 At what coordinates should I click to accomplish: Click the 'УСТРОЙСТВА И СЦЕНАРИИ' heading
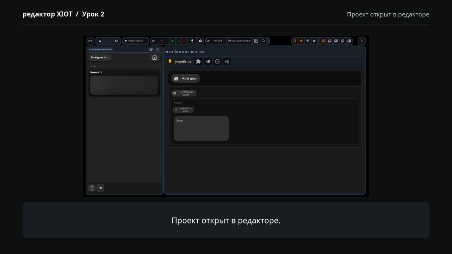pyautogui.click(x=185, y=52)
